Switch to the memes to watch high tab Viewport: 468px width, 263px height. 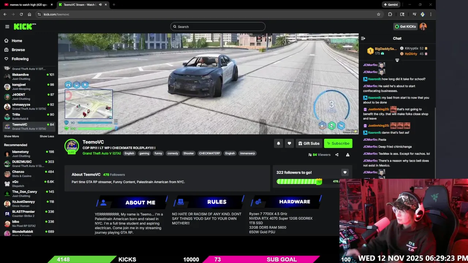[28, 5]
